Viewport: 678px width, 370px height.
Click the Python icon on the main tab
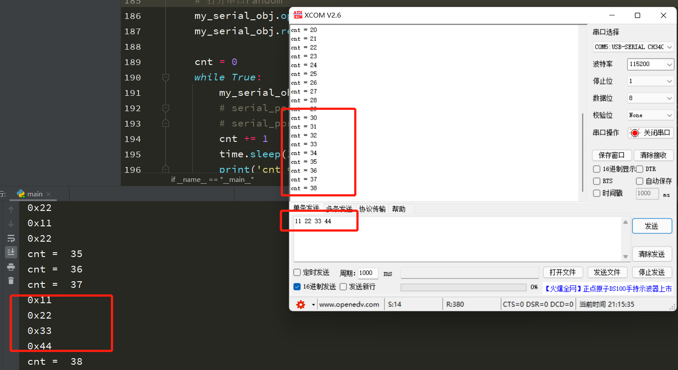pyautogui.click(x=21, y=193)
